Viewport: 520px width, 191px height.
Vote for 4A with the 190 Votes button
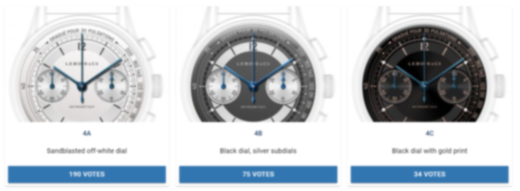pos(87,174)
